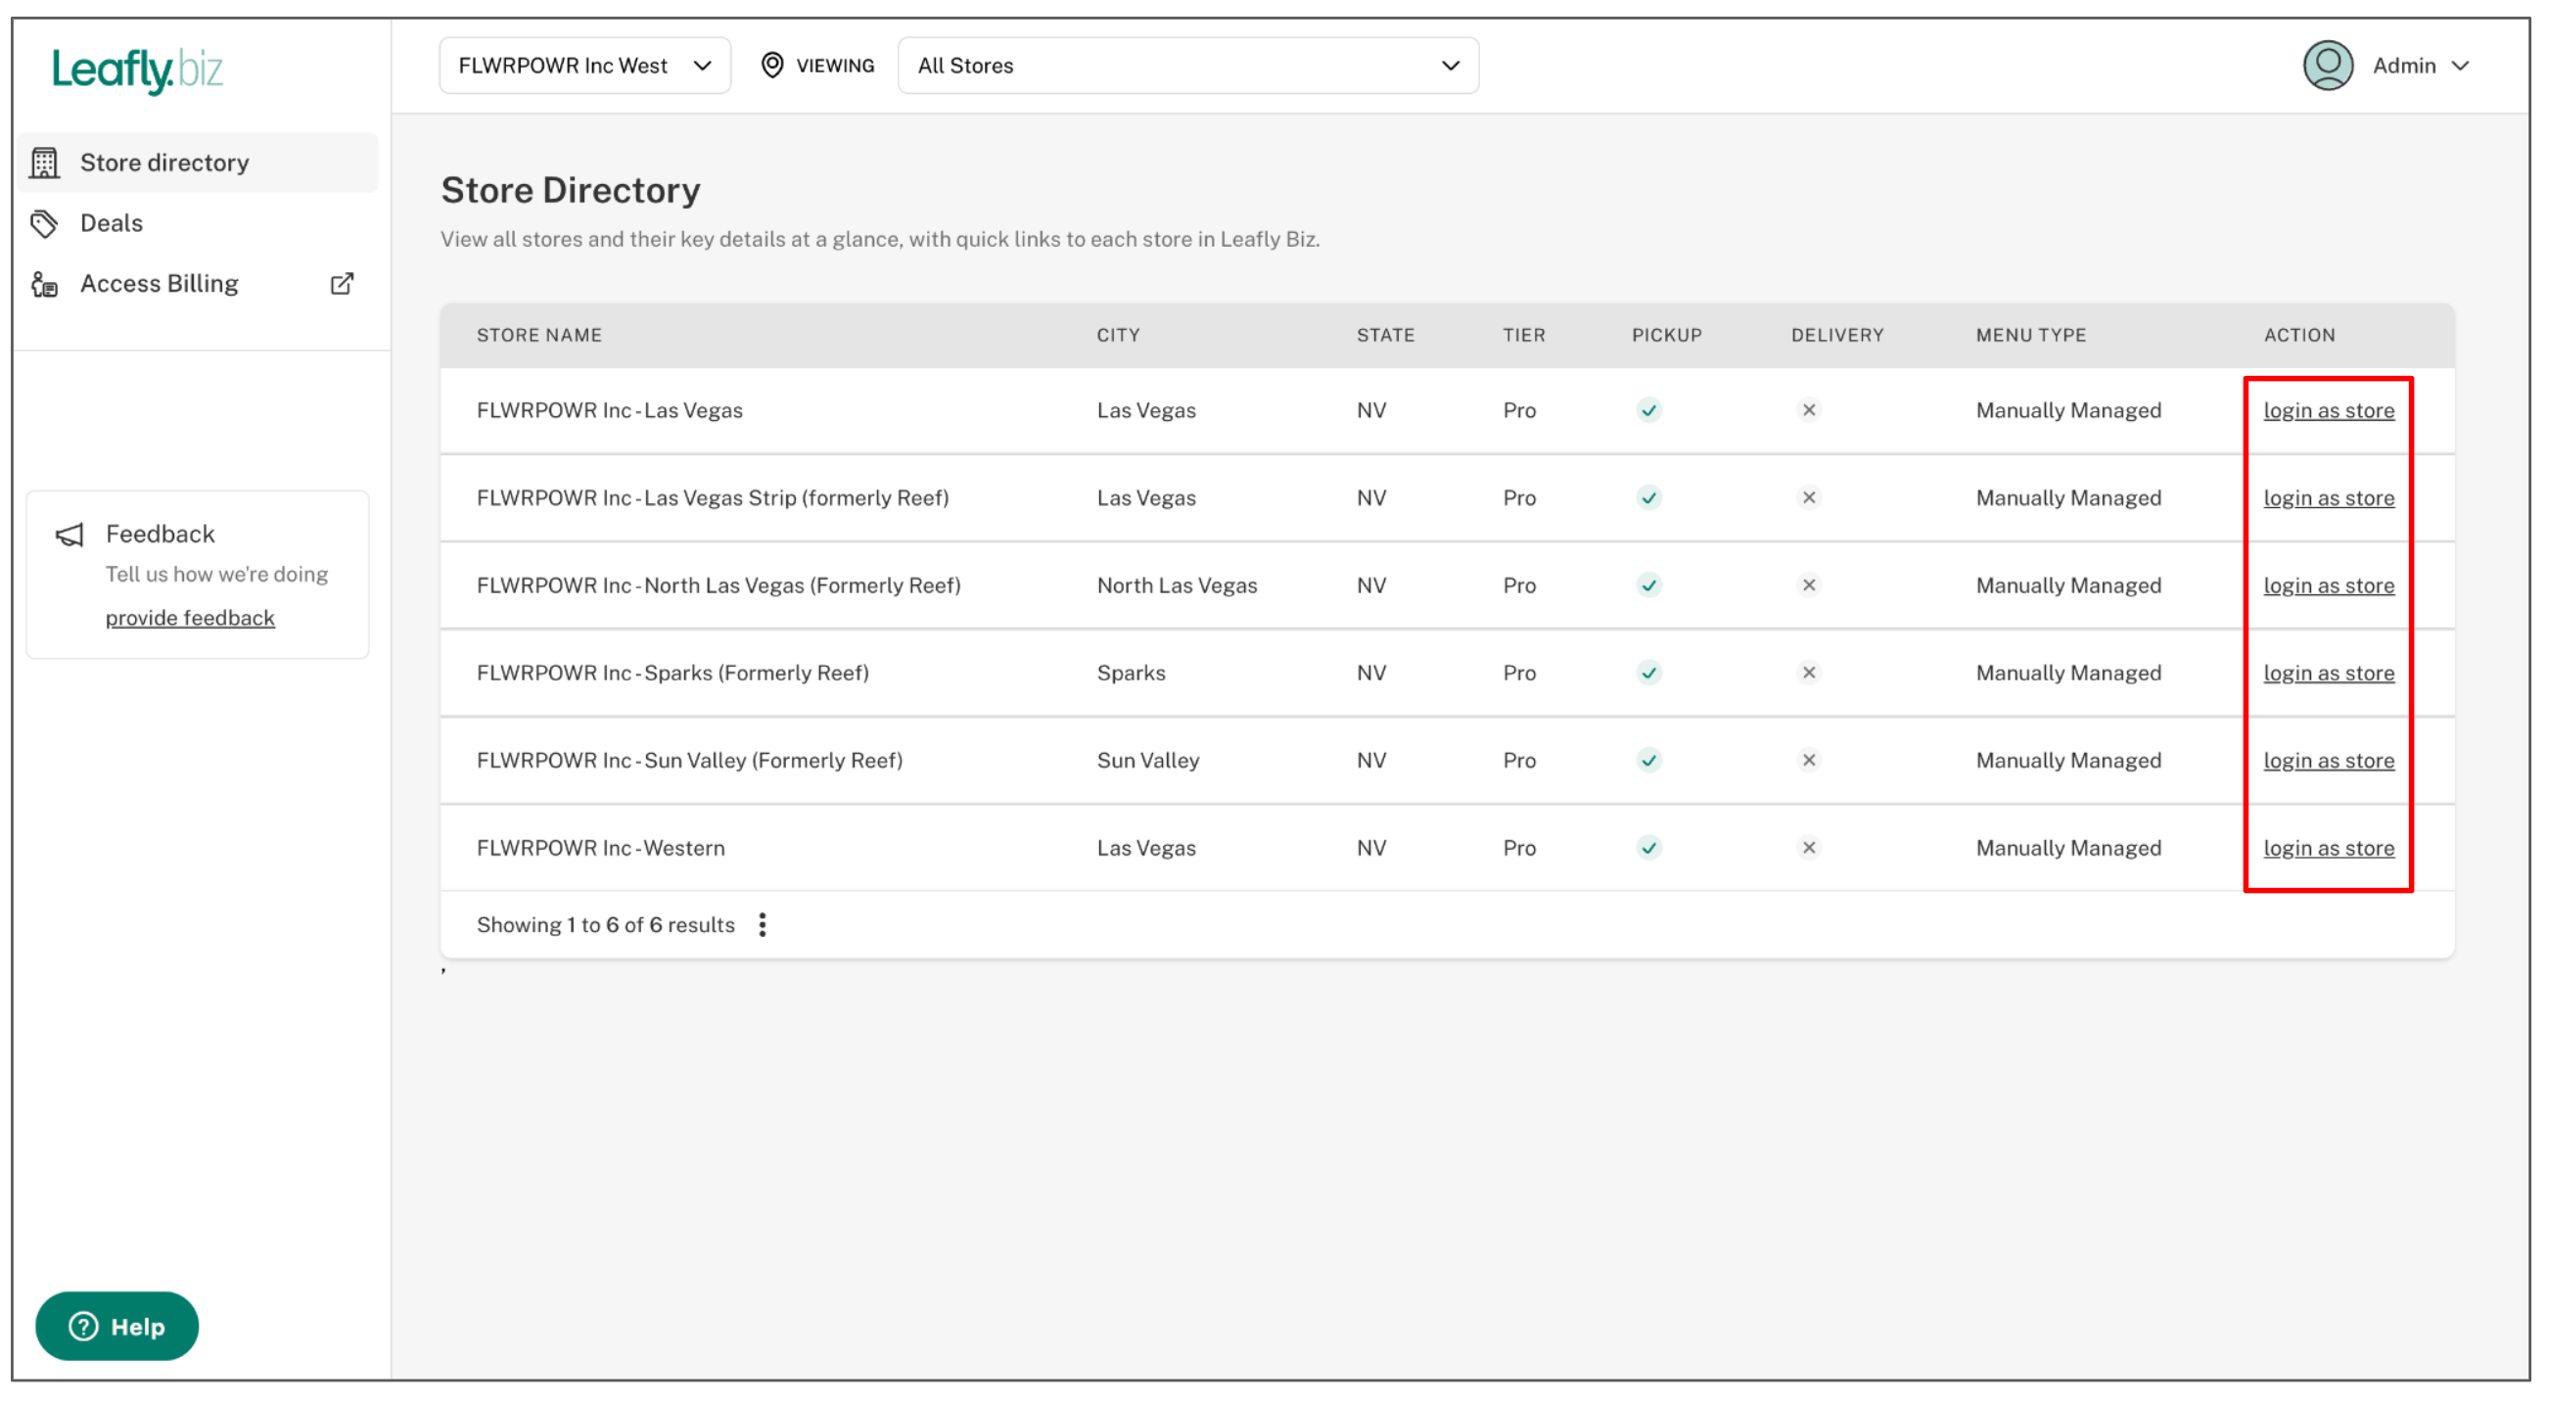Click login as store for Sun Valley
Image resolution: width=2549 pixels, height=1402 pixels.
point(2329,761)
